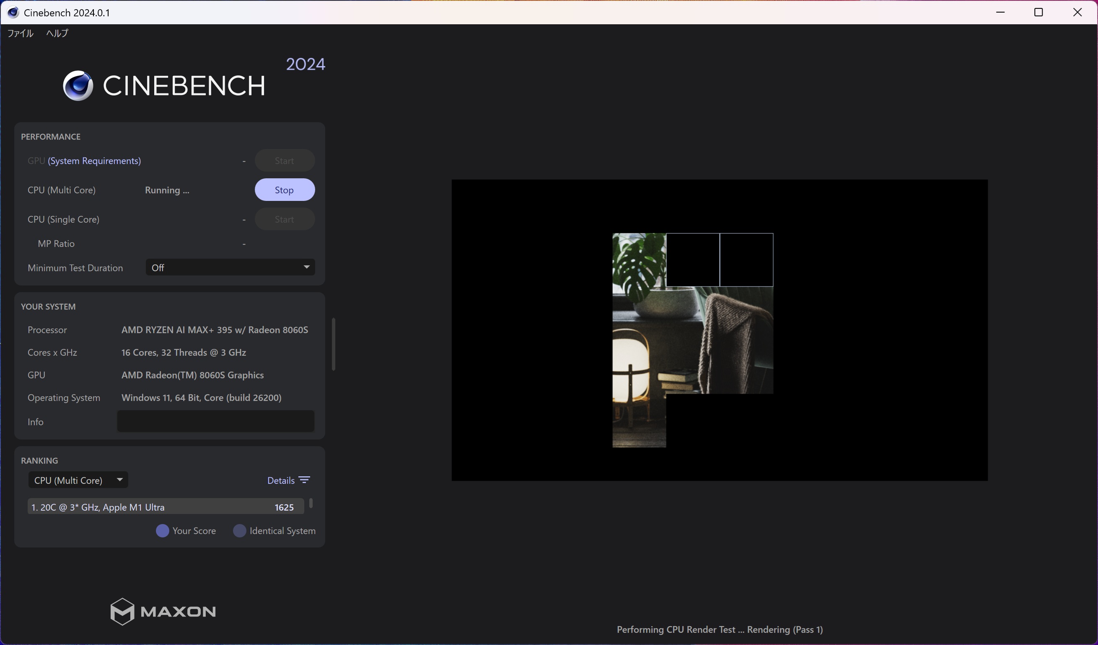Minimize the Cinebench window
1098x645 pixels.
(x=1000, y=12)
